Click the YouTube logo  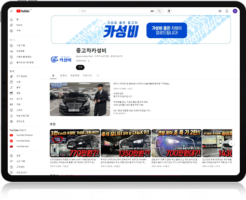click(x=23, y=11)
